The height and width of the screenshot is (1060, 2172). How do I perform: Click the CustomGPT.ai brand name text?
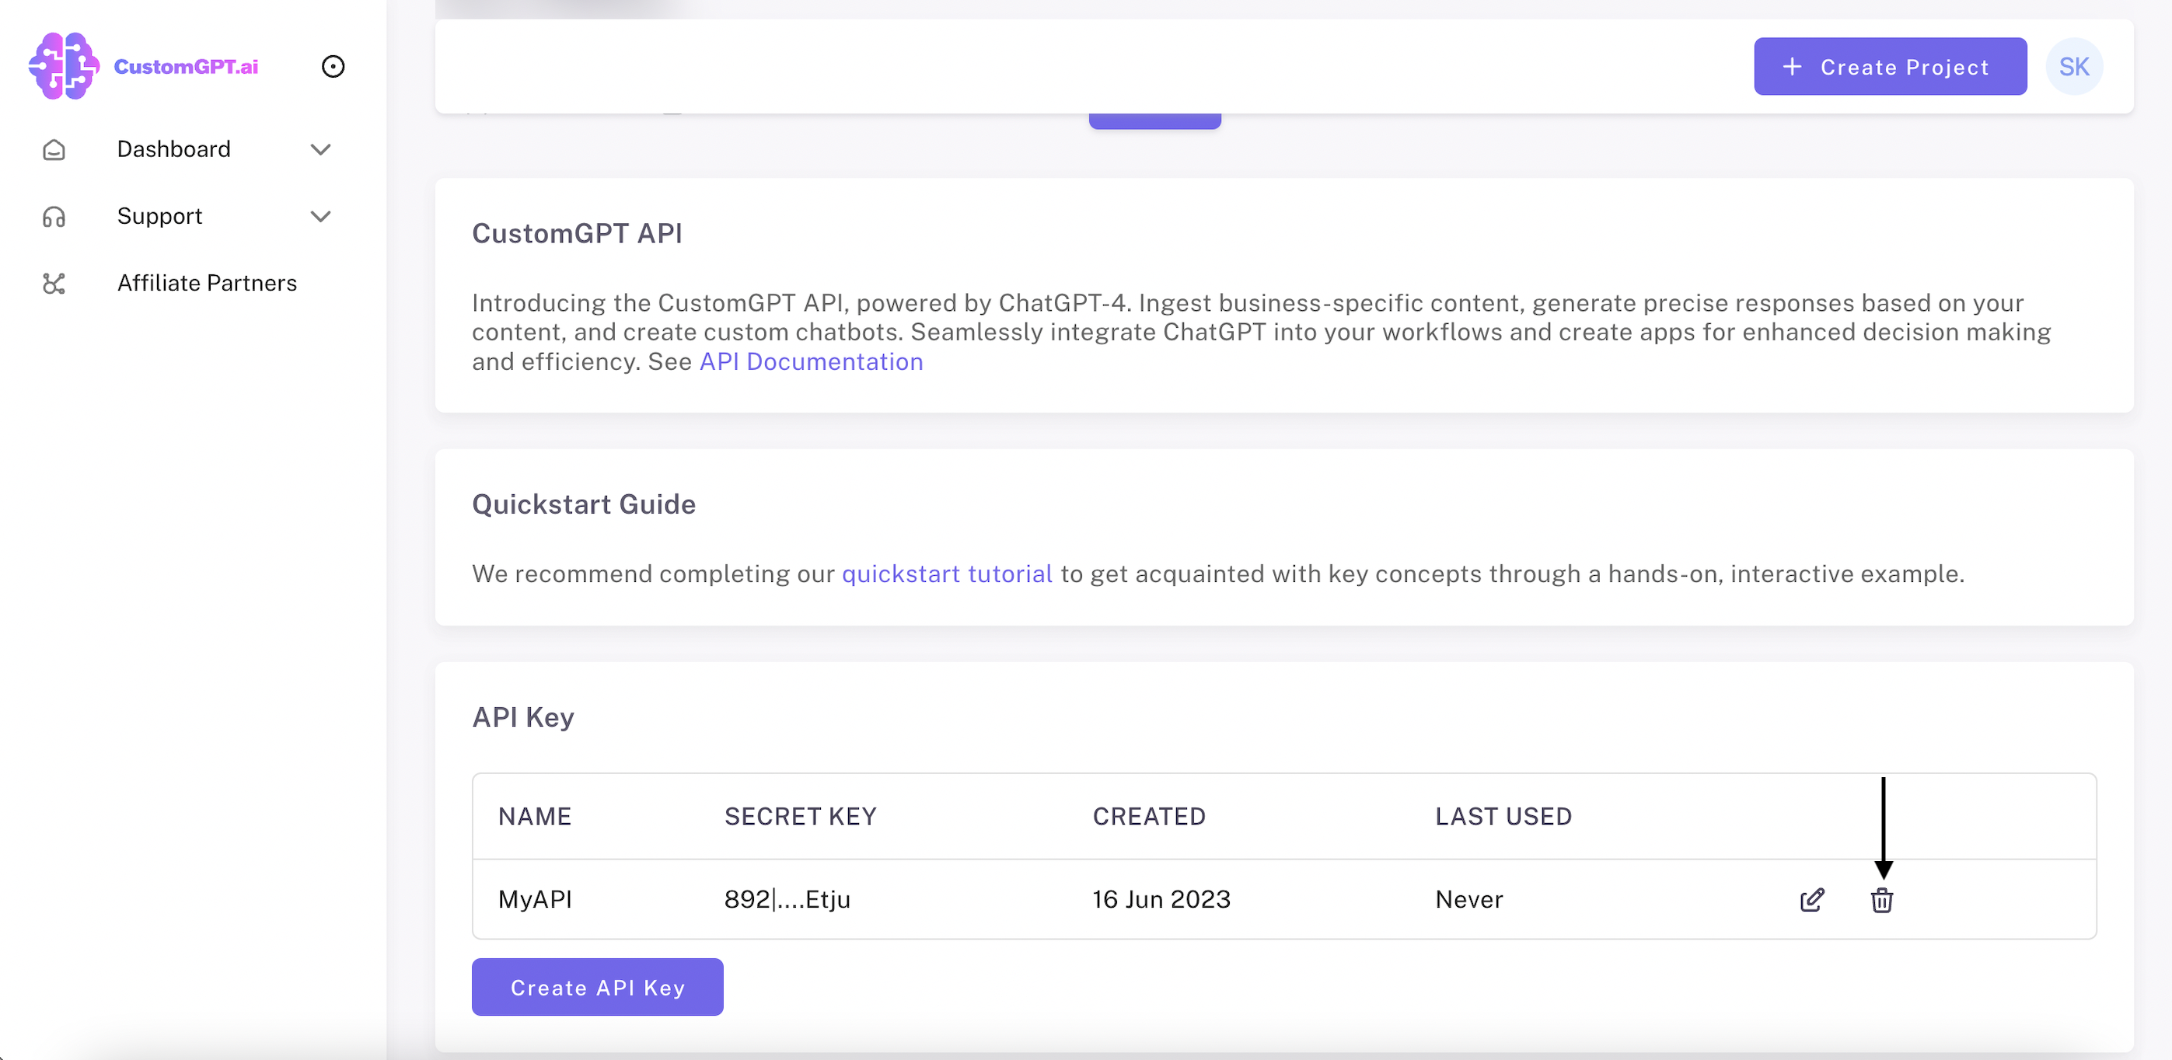[186, 67]
